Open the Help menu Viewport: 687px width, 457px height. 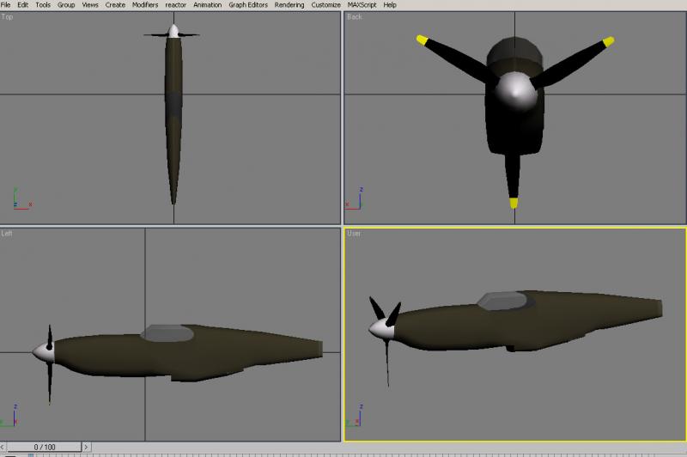[x=390, y=5]
